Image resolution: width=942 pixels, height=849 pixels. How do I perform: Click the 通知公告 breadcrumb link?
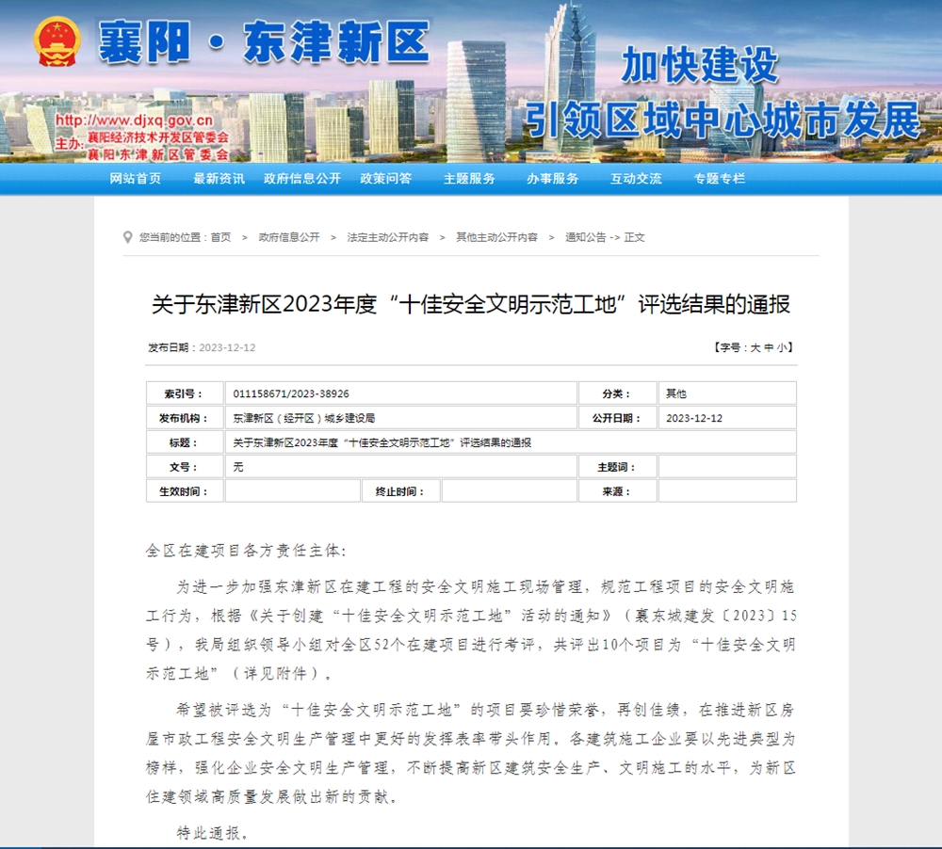pos(585,237)
